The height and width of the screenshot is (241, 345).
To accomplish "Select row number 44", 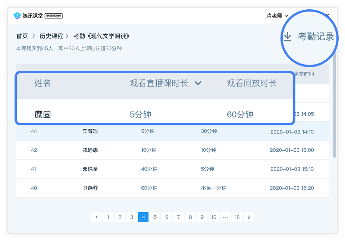I will pos(34,131).
